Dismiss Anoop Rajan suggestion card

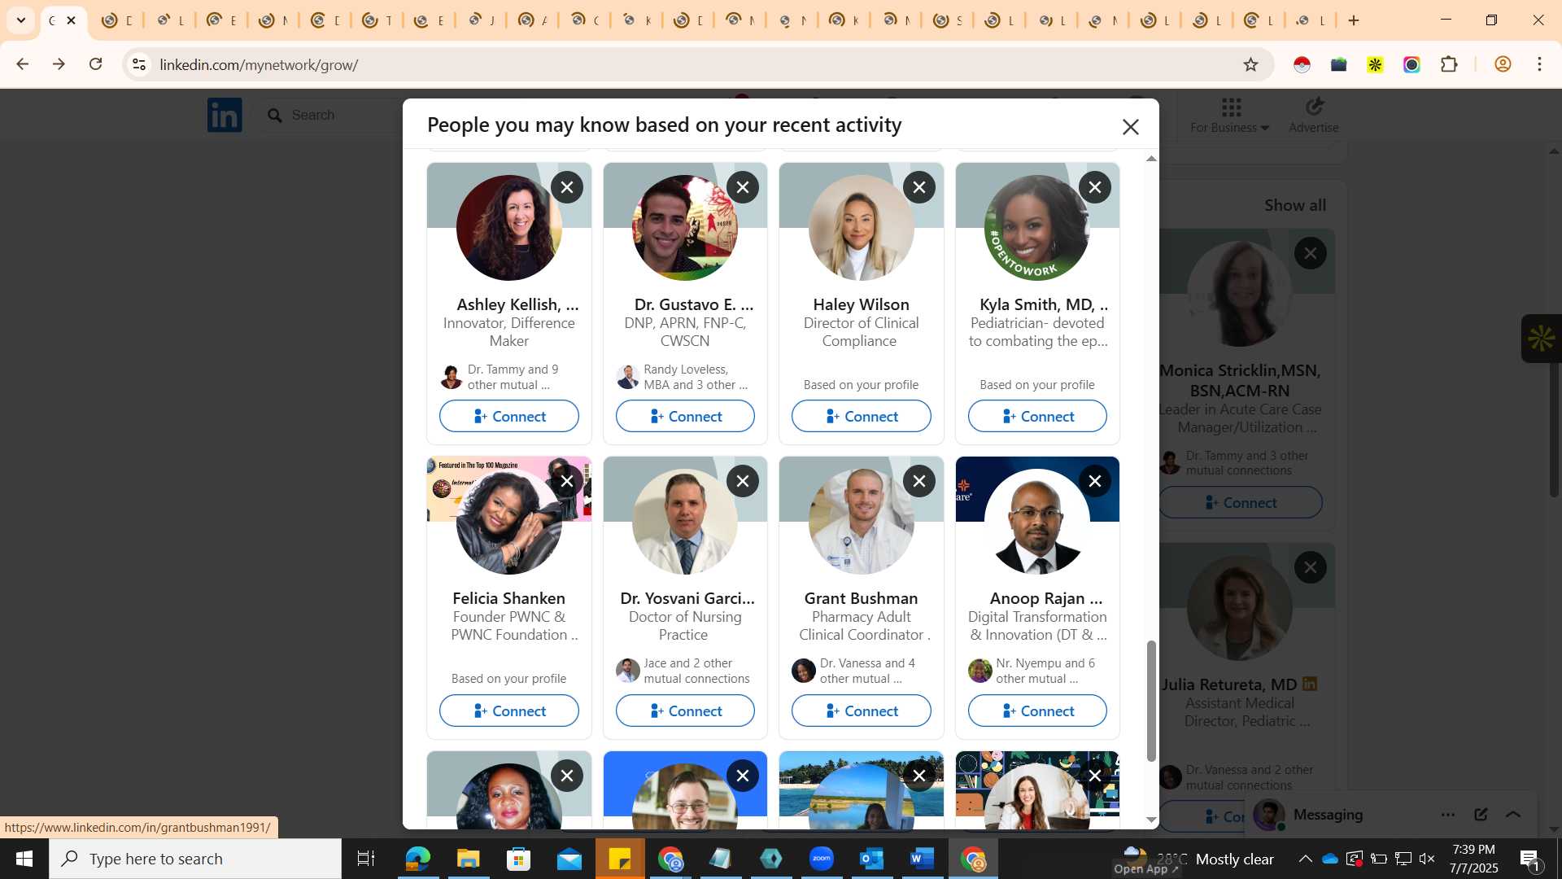pyautogui.click(x=1095, y=481)
